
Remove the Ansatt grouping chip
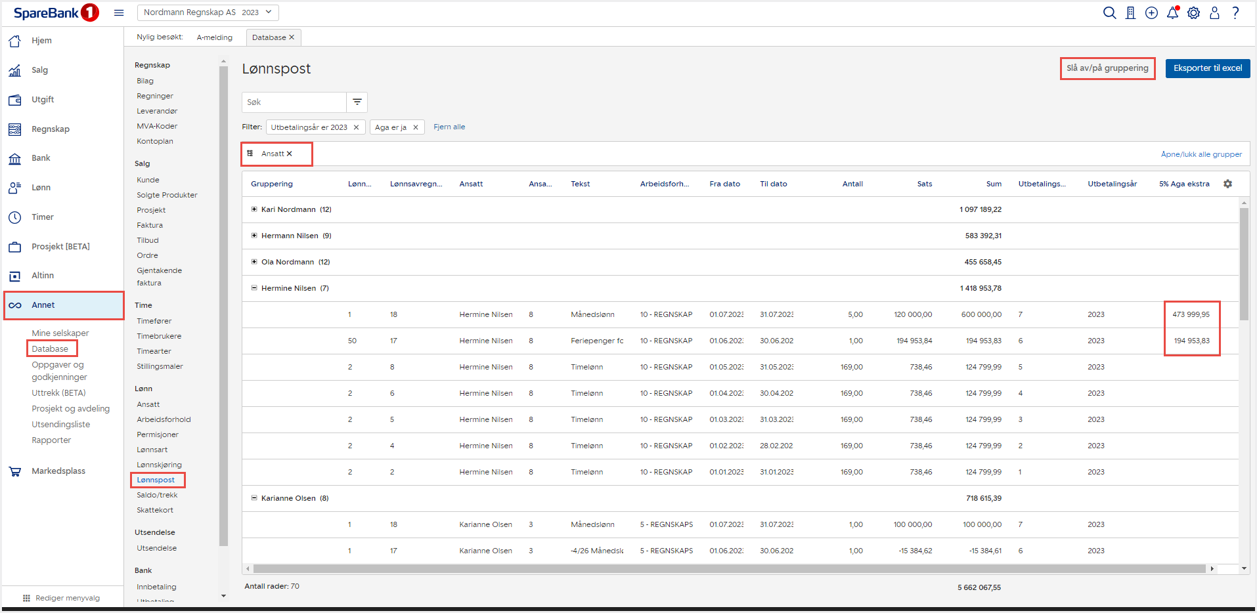289,154
